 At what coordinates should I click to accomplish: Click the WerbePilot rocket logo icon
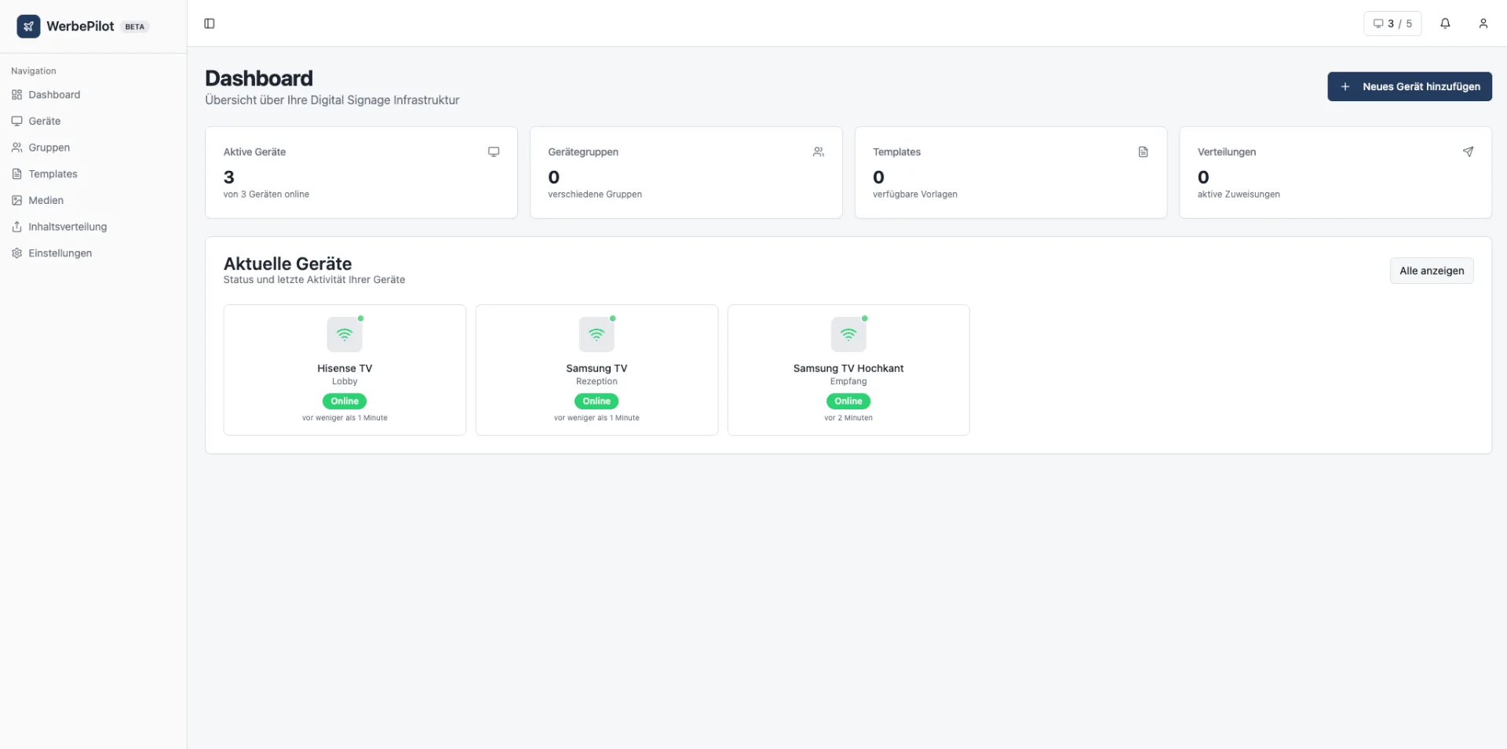click(x=28, y=26)
